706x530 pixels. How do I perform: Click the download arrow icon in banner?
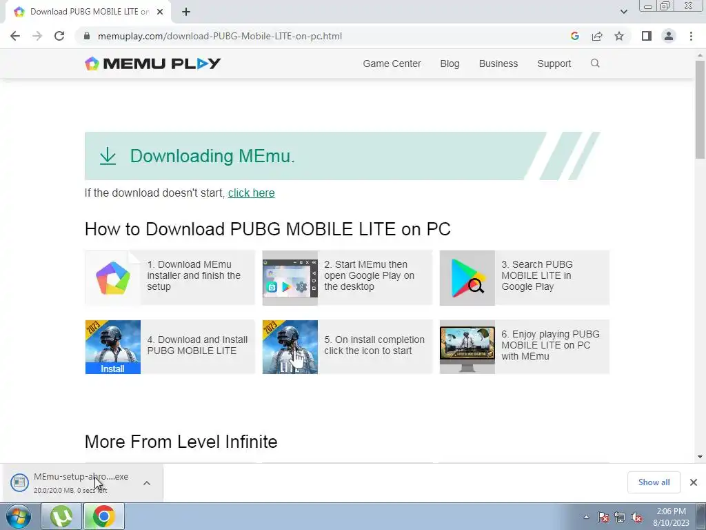coord(108,156)
